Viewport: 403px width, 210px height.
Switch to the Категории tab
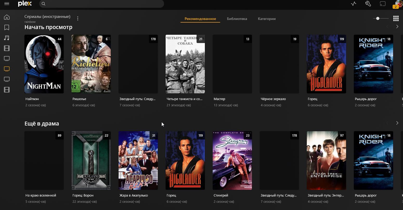(x=267, y=19)
